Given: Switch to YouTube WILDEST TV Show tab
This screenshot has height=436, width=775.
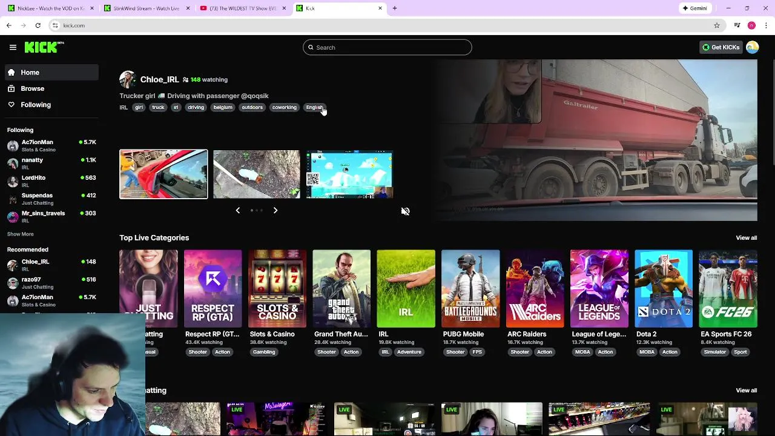Looking at the screenshot, I should coord(242,8).
